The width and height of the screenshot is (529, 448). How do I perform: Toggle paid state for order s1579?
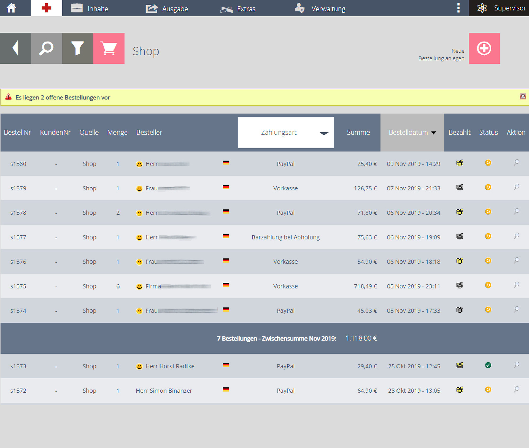459,188
